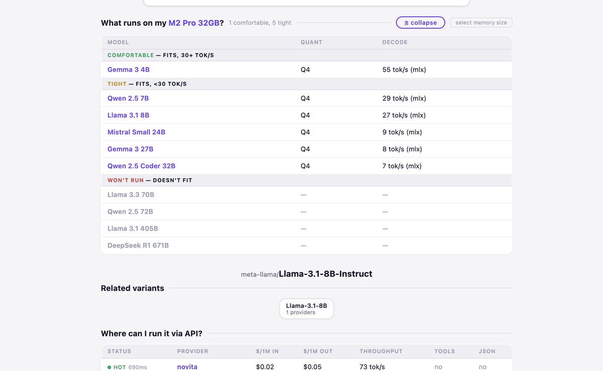This screenshot has width=603, height=371.
Task: Open the novita provider link
Action: click(x=187, y=367)
